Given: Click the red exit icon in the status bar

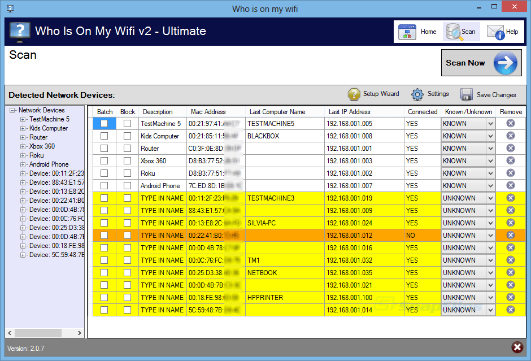Looking at the screenshot, I should pyautogui.click(x=516, y=347).
